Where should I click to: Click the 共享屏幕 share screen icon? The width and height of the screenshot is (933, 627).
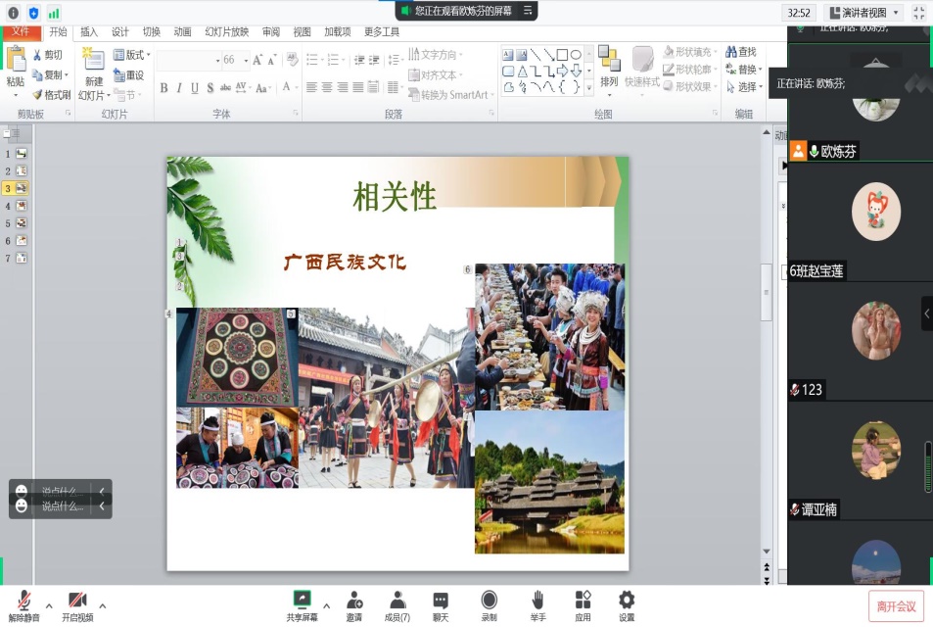tap(302, 604)
